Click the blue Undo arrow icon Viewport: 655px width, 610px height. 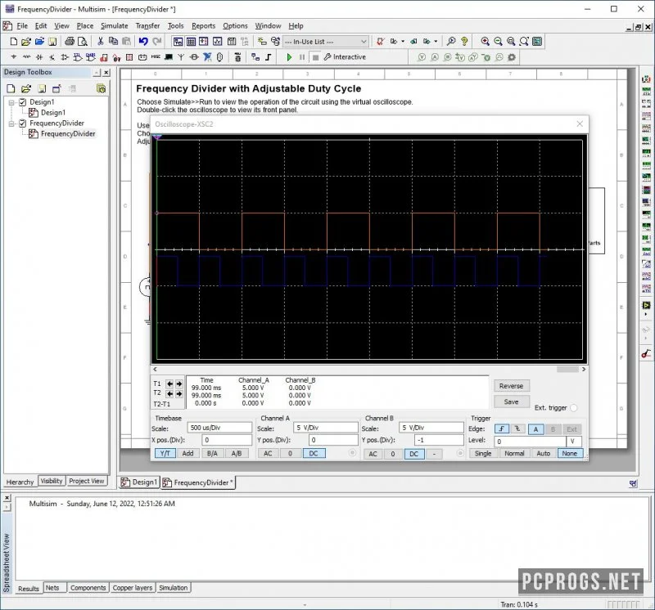pos(143,41)
